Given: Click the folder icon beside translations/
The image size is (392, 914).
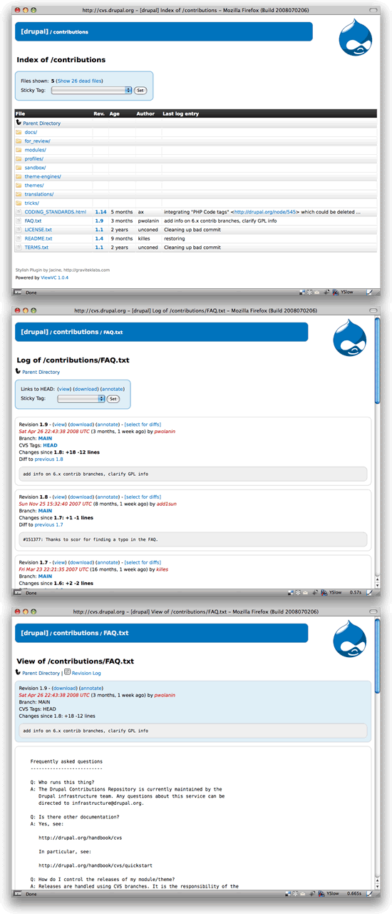Looking at the screenshot, I should 19,194.
